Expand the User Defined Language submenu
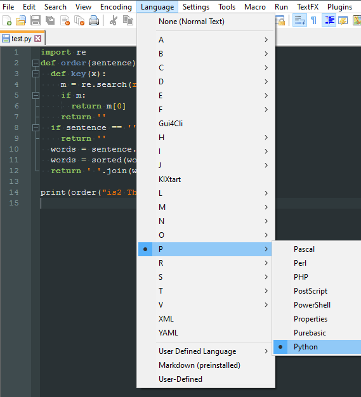 click(x=205, y=351)
